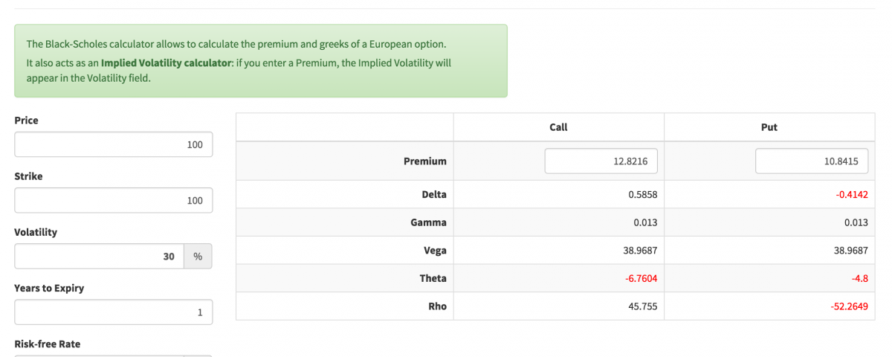The width and height of the screenshot is (892, 357).
Task: Focus the Strike input field
Action: [x=113, y=201]
